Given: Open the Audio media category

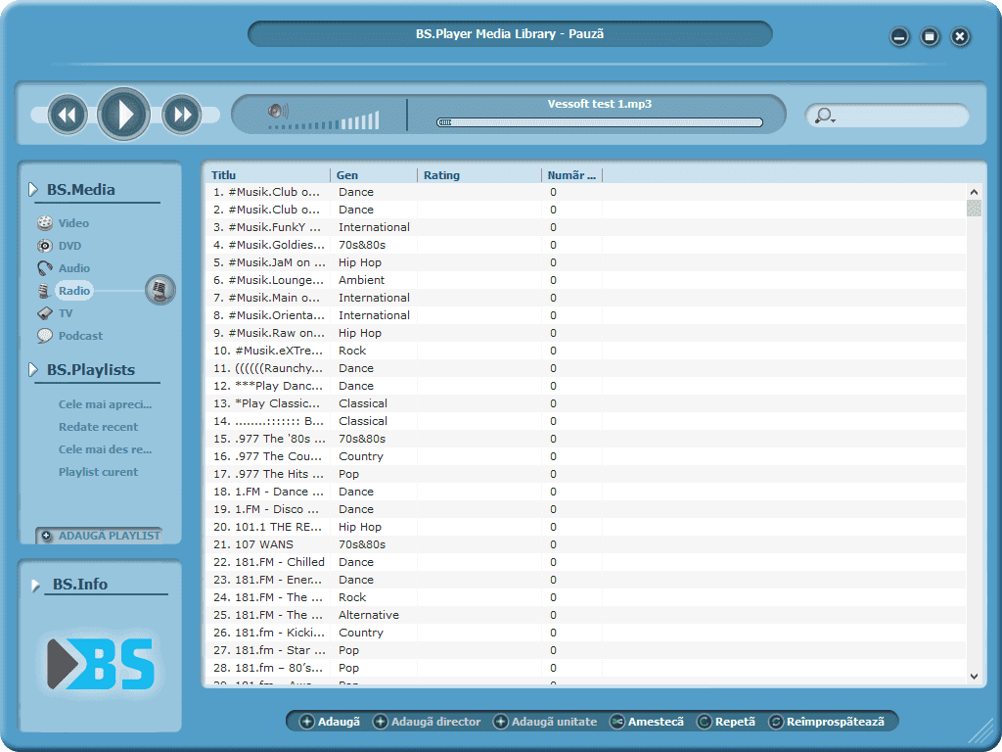Looking at the screenshot, I should pos(74,268).
